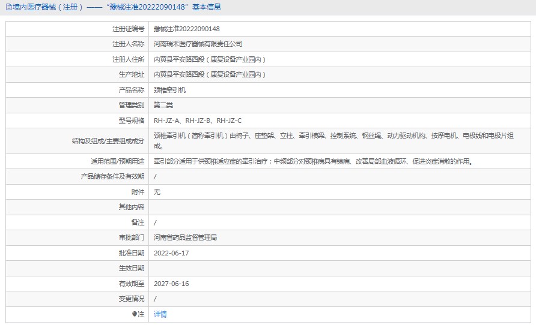Select registration number 豫械注准20222090148 value
This screenshot has height=325, width=536.
[187, 29]
